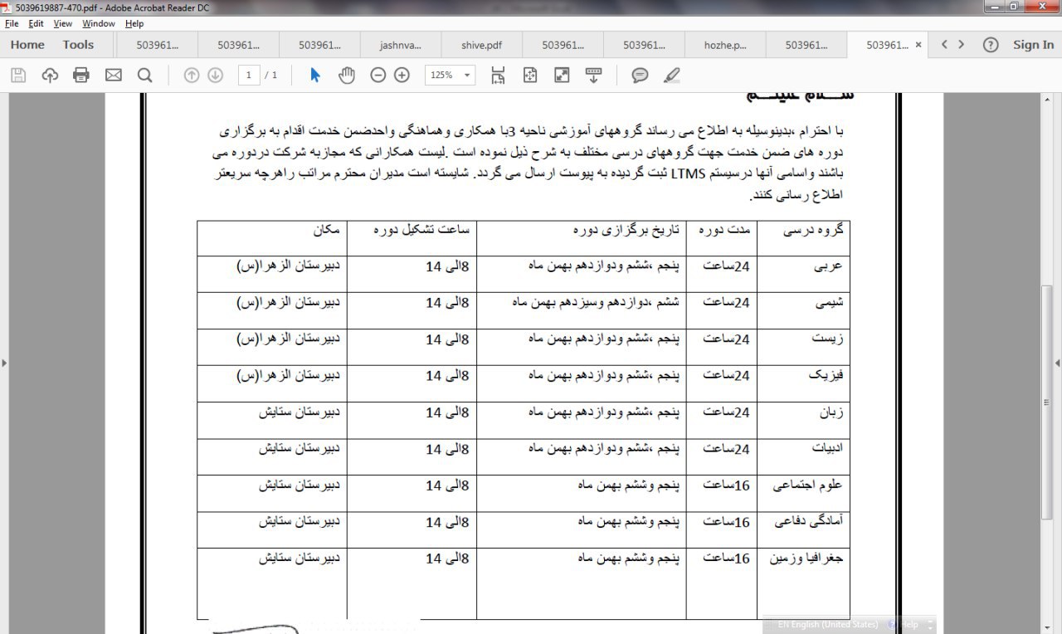Image resolution: width=1062 pixels, height=634 pixels.
Task: Expand the right tools pane arrow
Action: [x=1057, y=363]
